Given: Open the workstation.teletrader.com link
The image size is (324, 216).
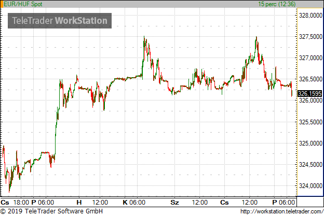Looking at the screenshot, I should pyautogui.click(x=282, y=211).
